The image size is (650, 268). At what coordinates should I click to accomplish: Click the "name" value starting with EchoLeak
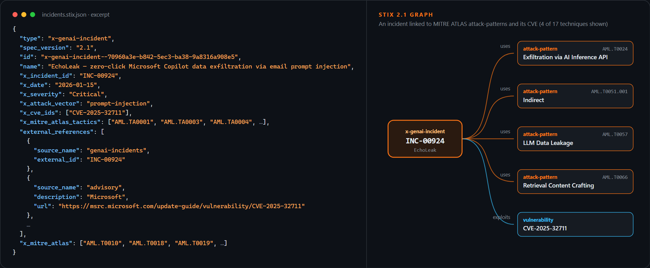(199, 66)
